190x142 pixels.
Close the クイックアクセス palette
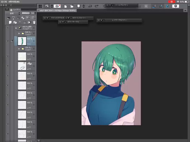click(47, 18)
